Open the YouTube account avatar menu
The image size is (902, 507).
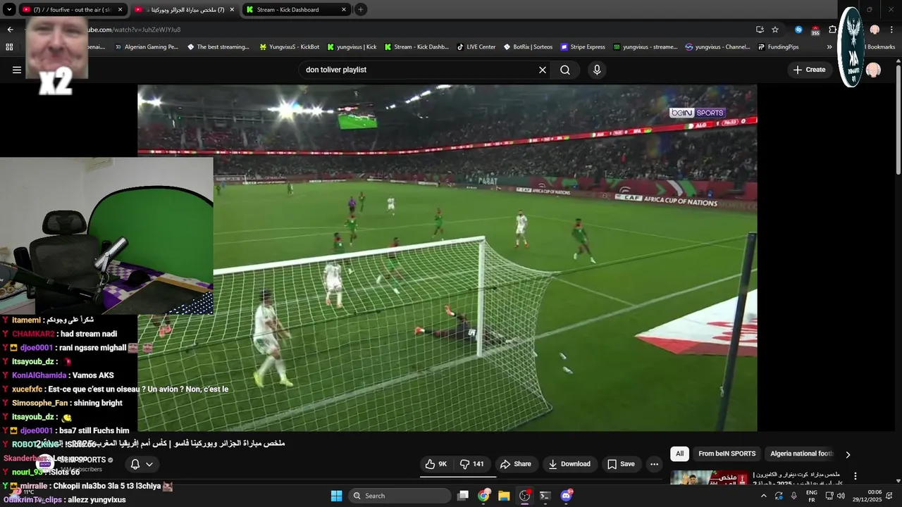click(873, 70)
